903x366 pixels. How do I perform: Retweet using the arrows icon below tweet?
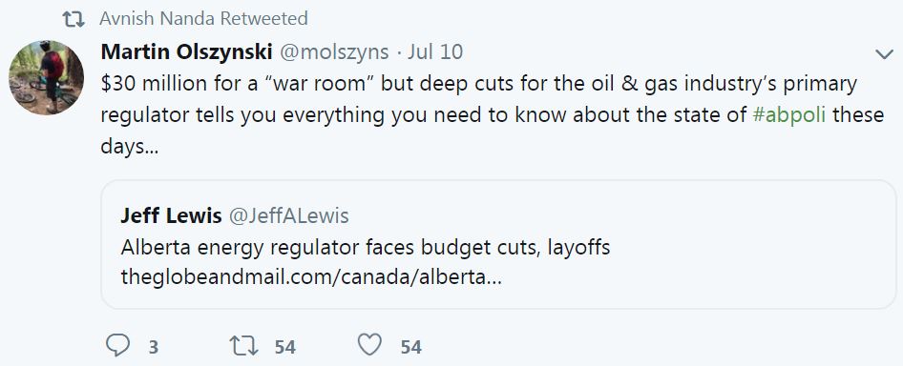click(x=243, y=346)
